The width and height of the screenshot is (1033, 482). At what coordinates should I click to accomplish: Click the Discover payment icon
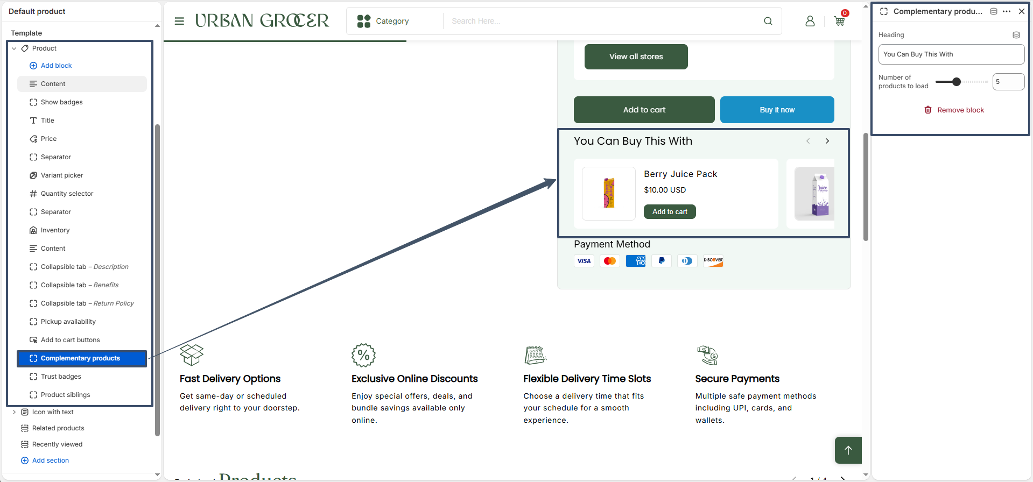coord(713,261)
